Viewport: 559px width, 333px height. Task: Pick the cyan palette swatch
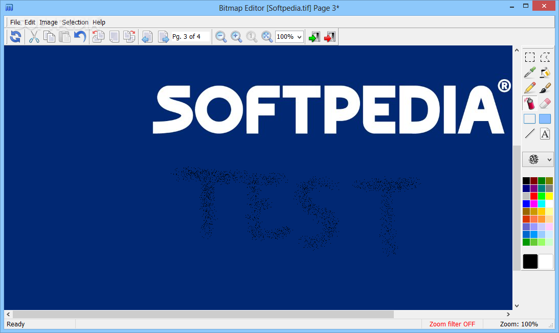point(542,204)
